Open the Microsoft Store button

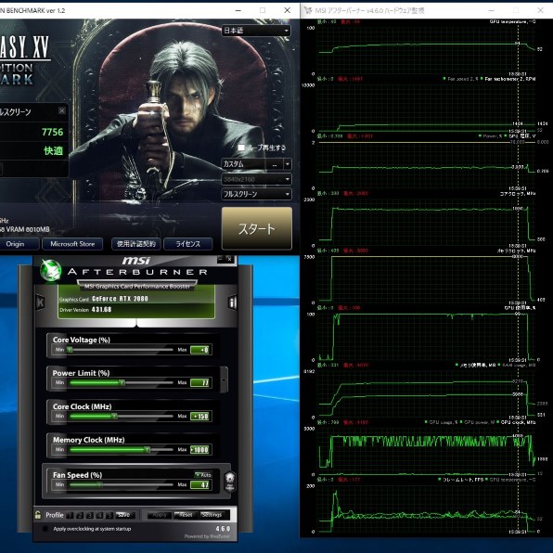coord(72,244)
